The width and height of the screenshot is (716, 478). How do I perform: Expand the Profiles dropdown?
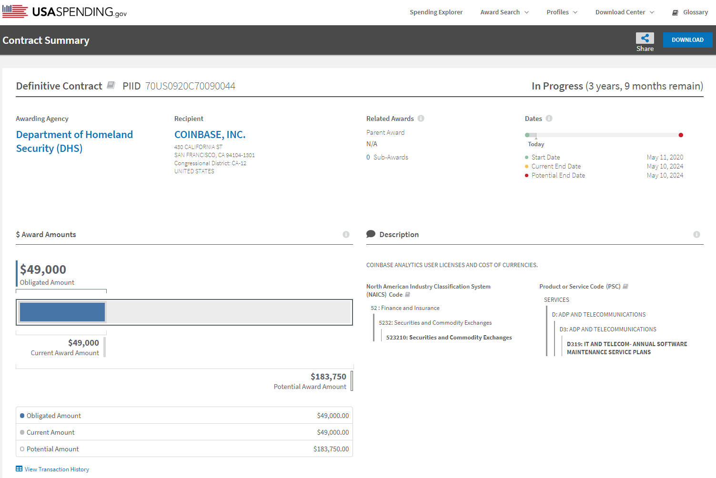[x=562, y=12]
